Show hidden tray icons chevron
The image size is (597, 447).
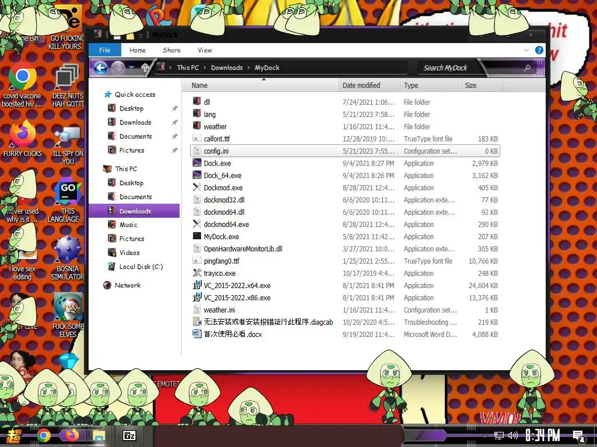(x=484, y=435)
